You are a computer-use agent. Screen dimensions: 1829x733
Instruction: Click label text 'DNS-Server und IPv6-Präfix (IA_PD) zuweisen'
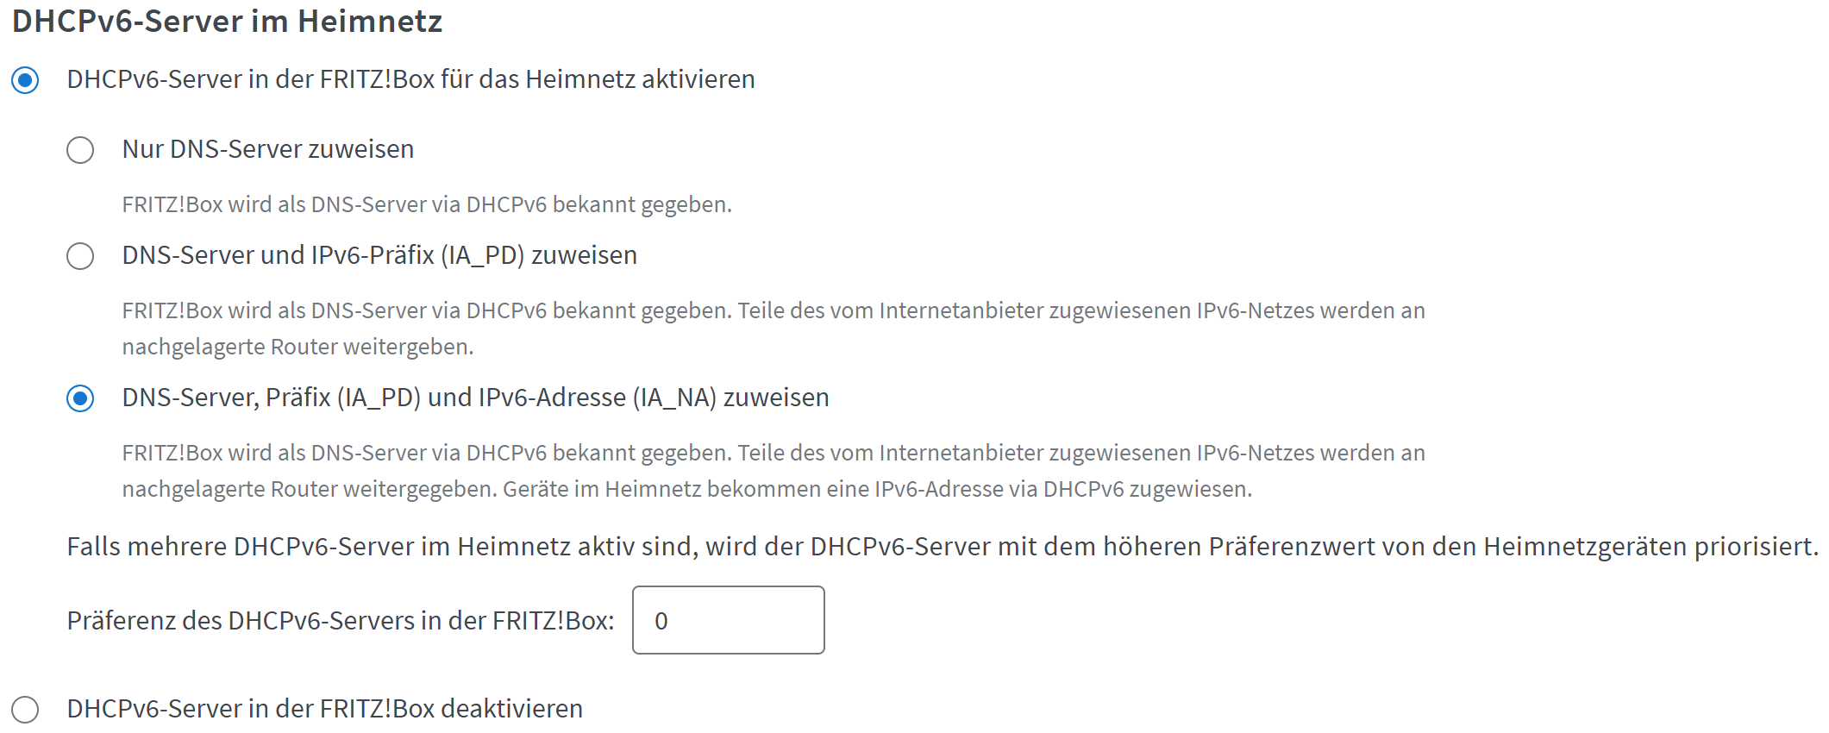tap(379, 255)
